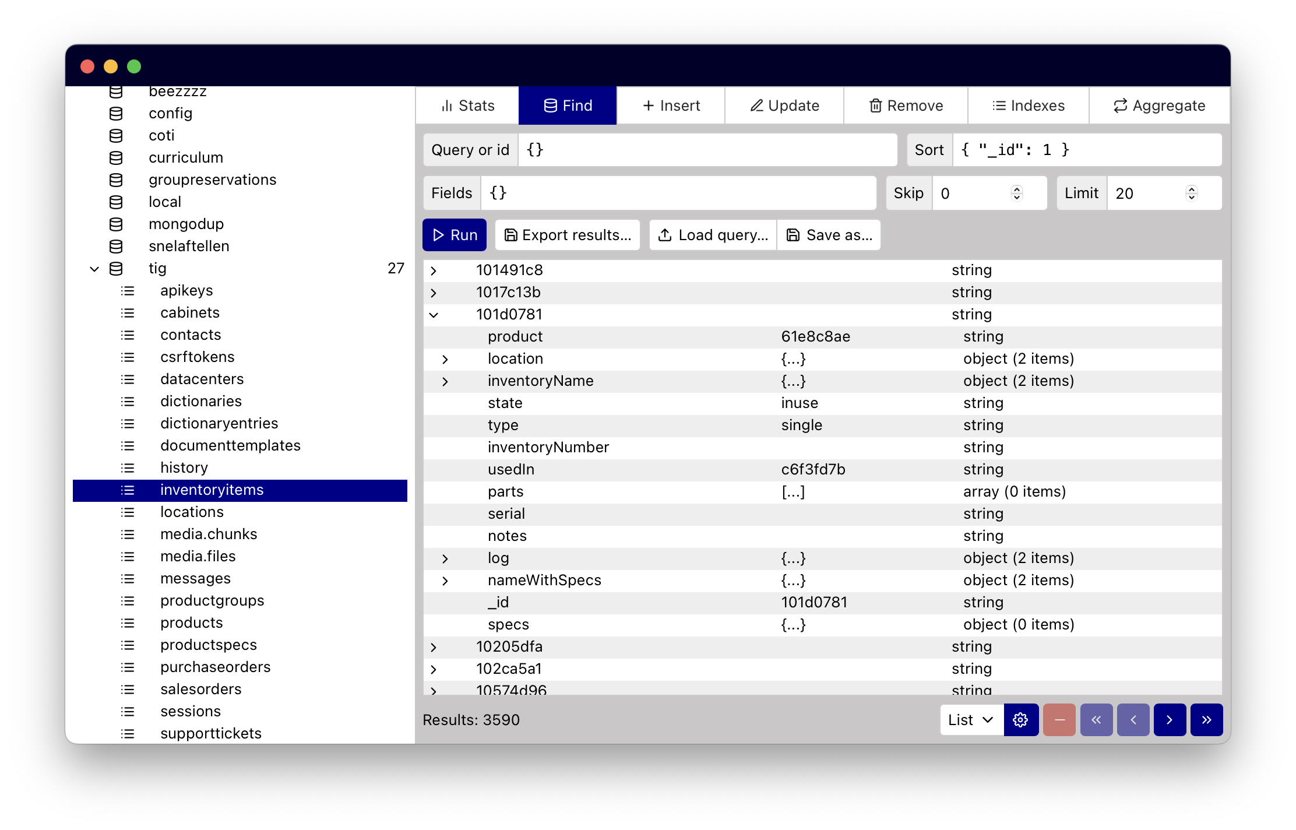The width and height of the screenshot is (1296, 830).
Task: Open the List view dropdown
Action: pyautogui.click(x=971, y=720)
